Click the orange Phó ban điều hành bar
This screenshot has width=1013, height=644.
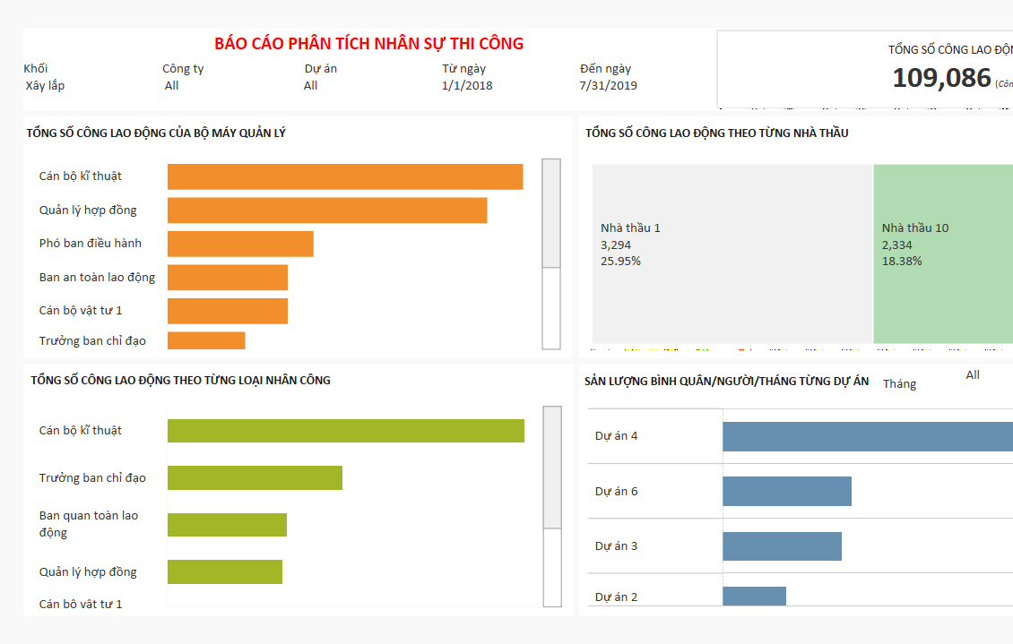click(240, 244)
